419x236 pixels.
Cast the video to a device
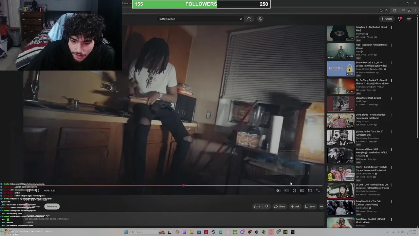pyautogui.click(x=310, y=190)
